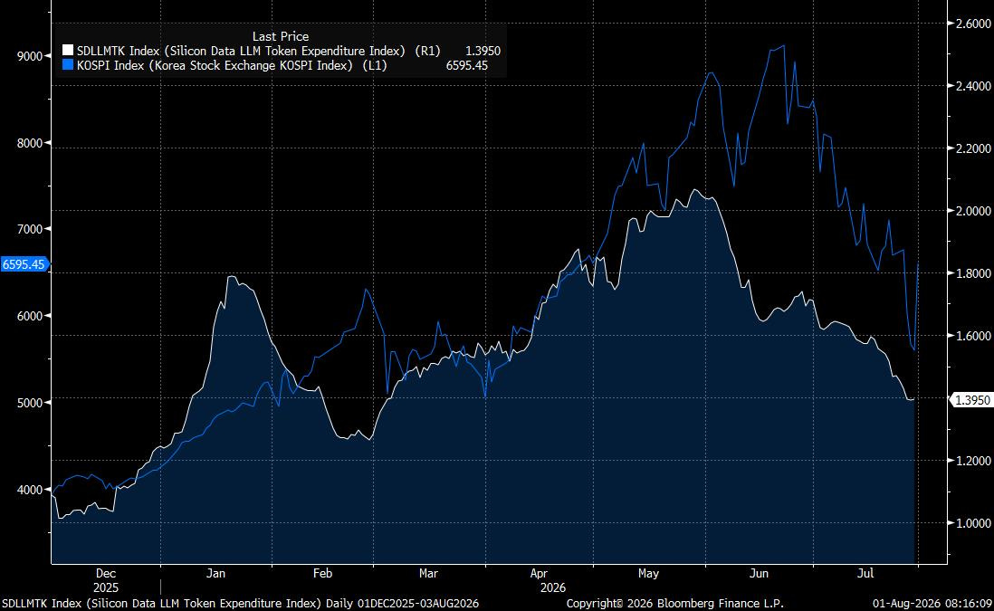Click the 2025 year label under Dec
994x611 pixels.
[106, 588]
